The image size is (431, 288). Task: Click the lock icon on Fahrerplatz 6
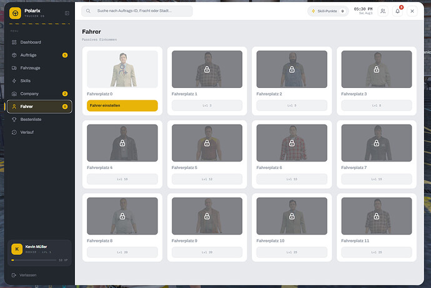(x=292, y=143)
